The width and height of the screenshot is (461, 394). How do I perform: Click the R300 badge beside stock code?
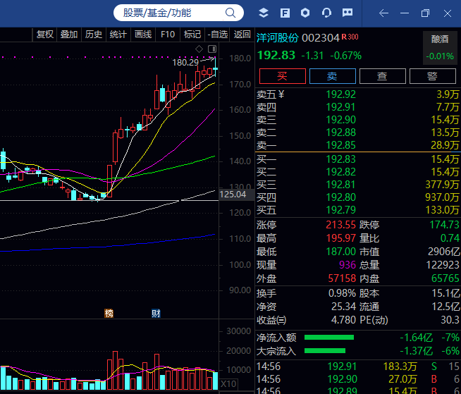[x=350, y=37]
